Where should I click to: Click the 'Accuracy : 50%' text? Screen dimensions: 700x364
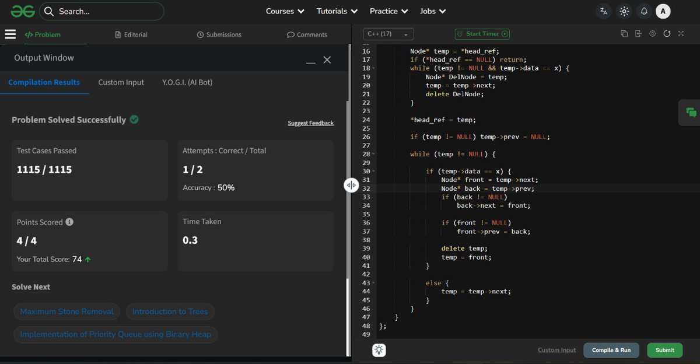pyautogui.click(x=208, y=188)
